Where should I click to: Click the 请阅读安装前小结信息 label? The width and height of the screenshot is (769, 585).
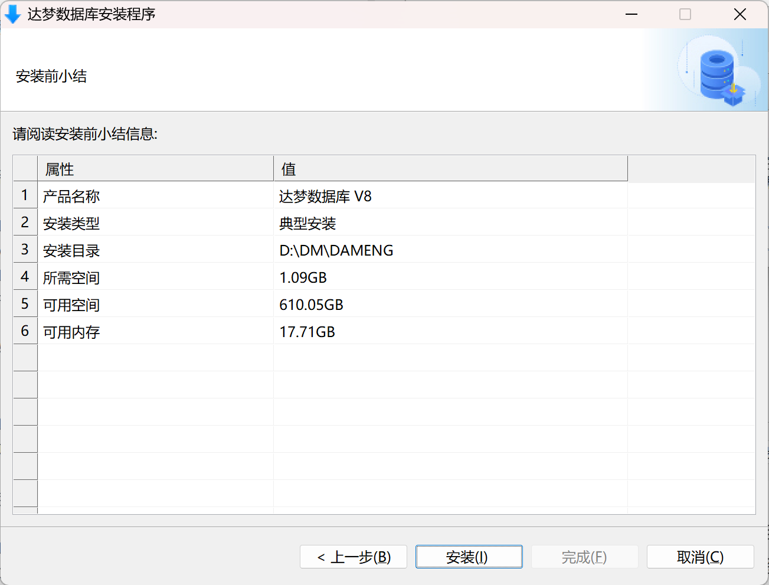[85, 134]
